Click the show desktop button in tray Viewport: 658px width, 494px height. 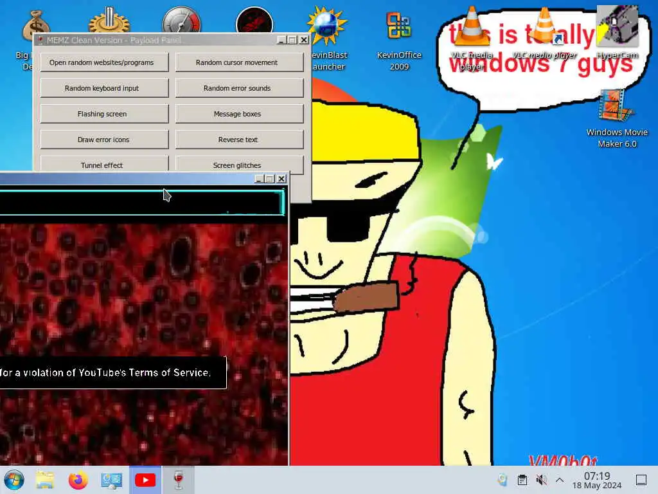pos(641,480)
